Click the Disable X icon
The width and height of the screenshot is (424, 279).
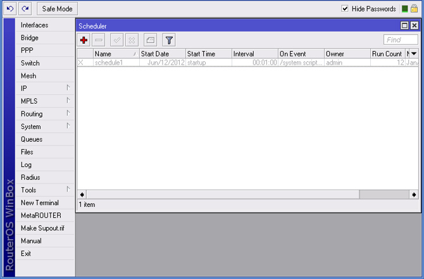132,40
